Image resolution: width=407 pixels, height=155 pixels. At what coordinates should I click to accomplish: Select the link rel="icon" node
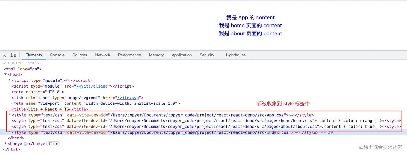click(x=78, y=98)
